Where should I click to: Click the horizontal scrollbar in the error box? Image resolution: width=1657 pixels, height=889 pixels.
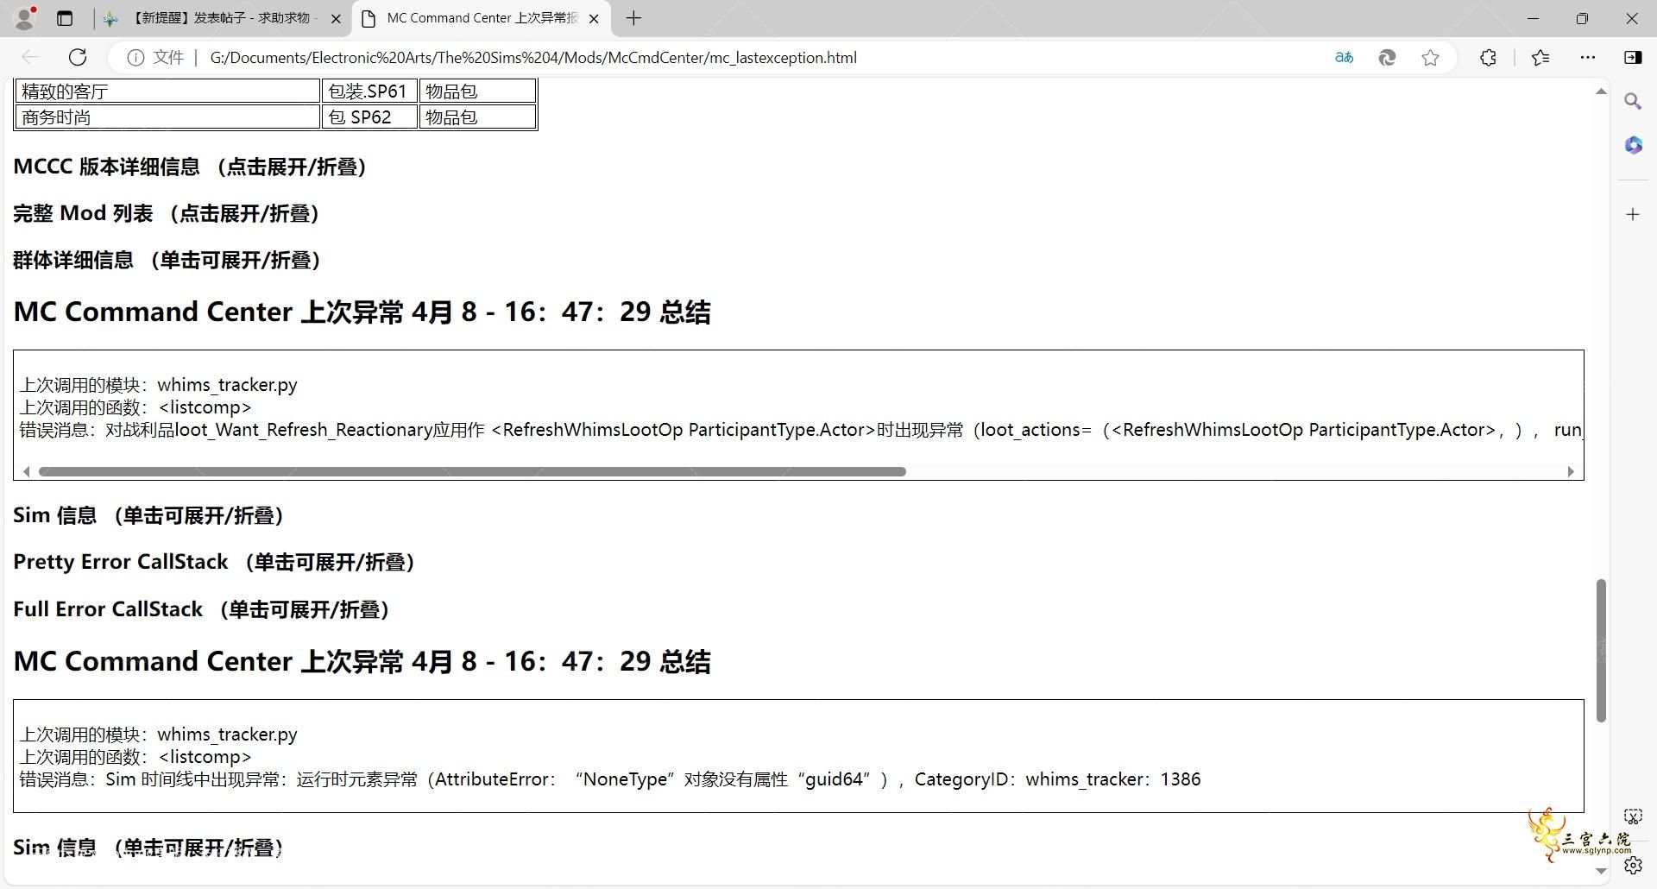(x=472, y=471)
